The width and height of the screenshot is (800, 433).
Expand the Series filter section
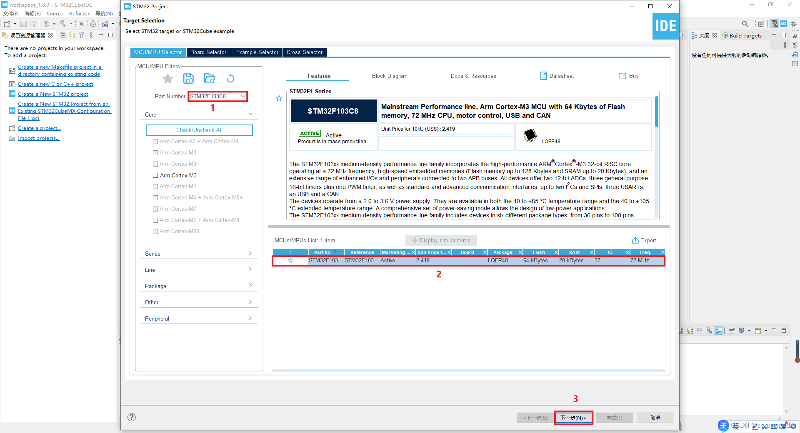tap(250, 253)
